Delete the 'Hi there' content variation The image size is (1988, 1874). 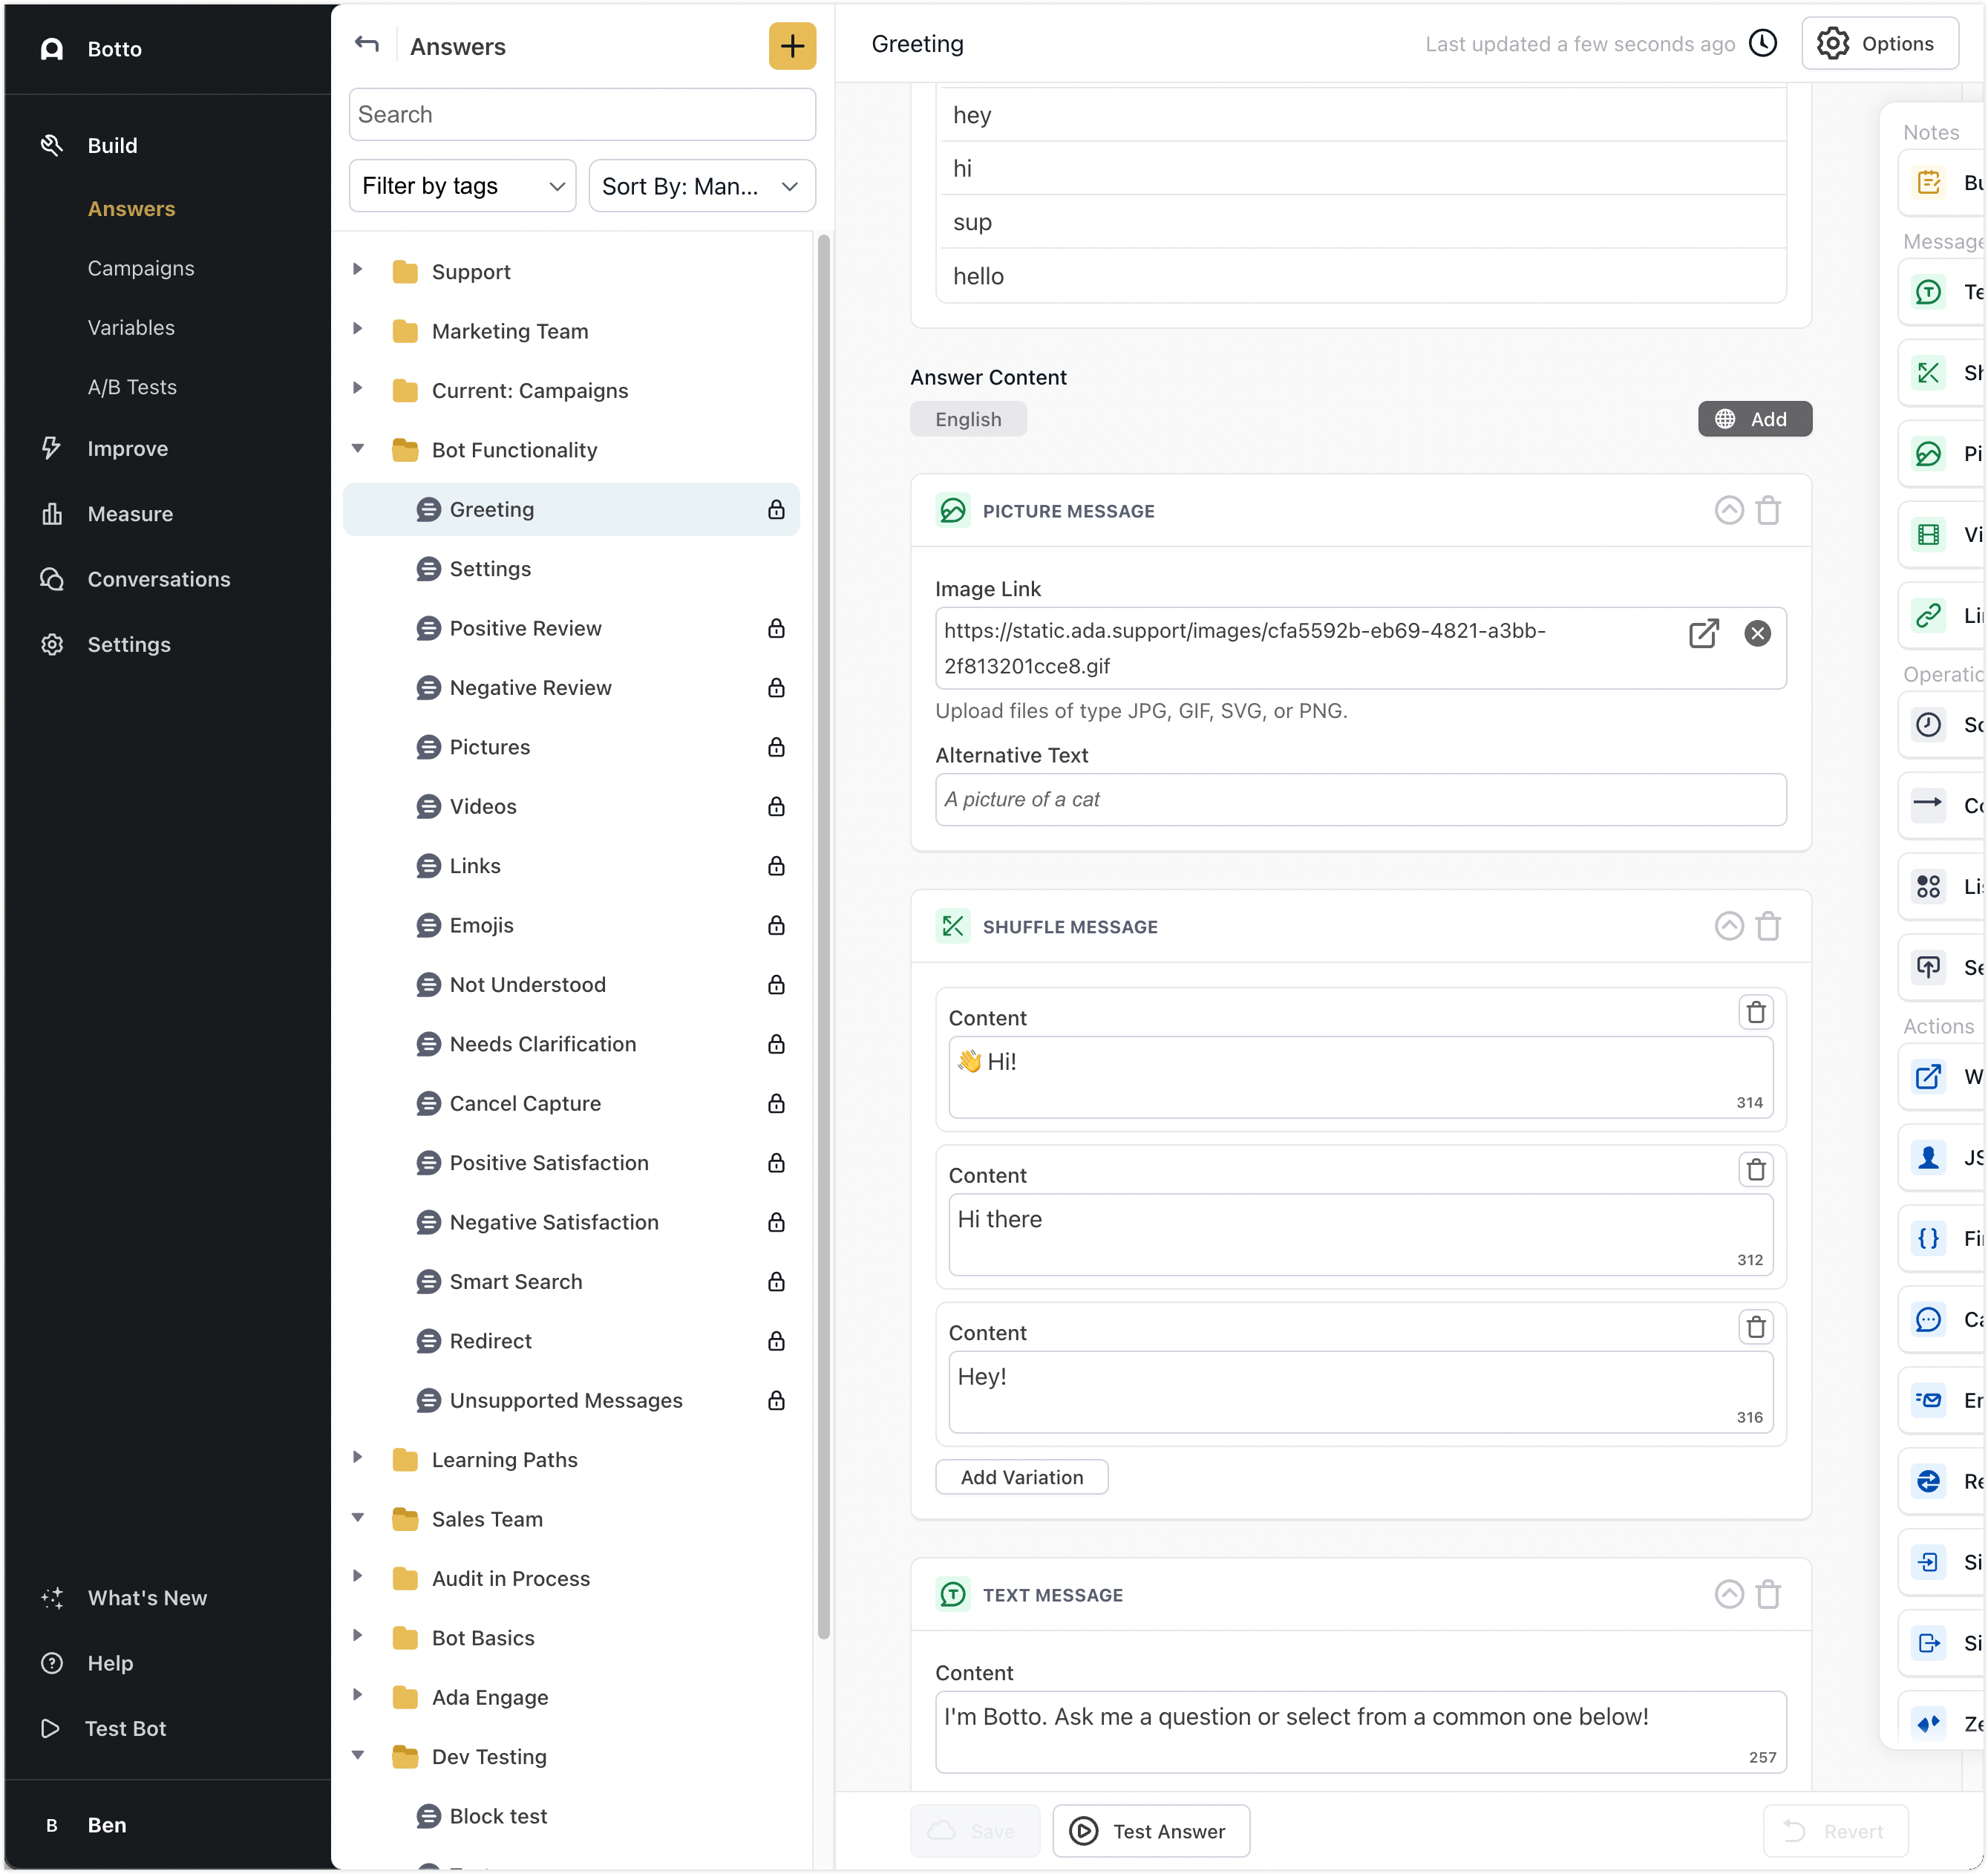[1755, 1169]
